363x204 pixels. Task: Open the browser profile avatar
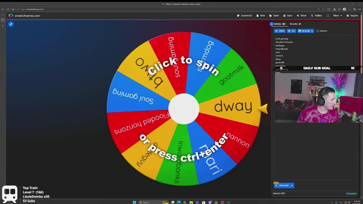pos(344,9)
